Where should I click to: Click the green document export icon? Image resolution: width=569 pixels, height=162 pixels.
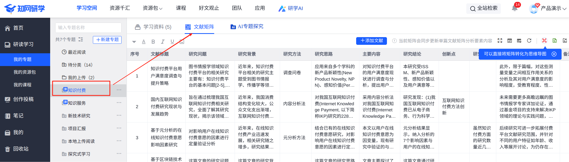tap(555, 41)
